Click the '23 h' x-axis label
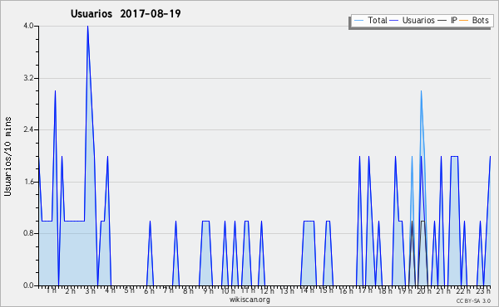The image size is (499, 307). [483, 290]
